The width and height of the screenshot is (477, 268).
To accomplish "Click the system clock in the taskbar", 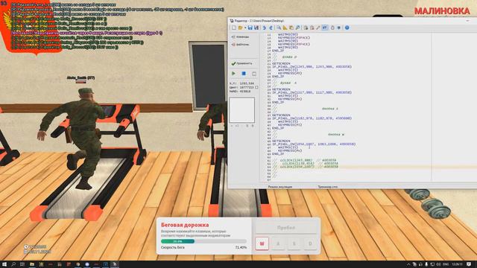I will (x=457, y=265).
